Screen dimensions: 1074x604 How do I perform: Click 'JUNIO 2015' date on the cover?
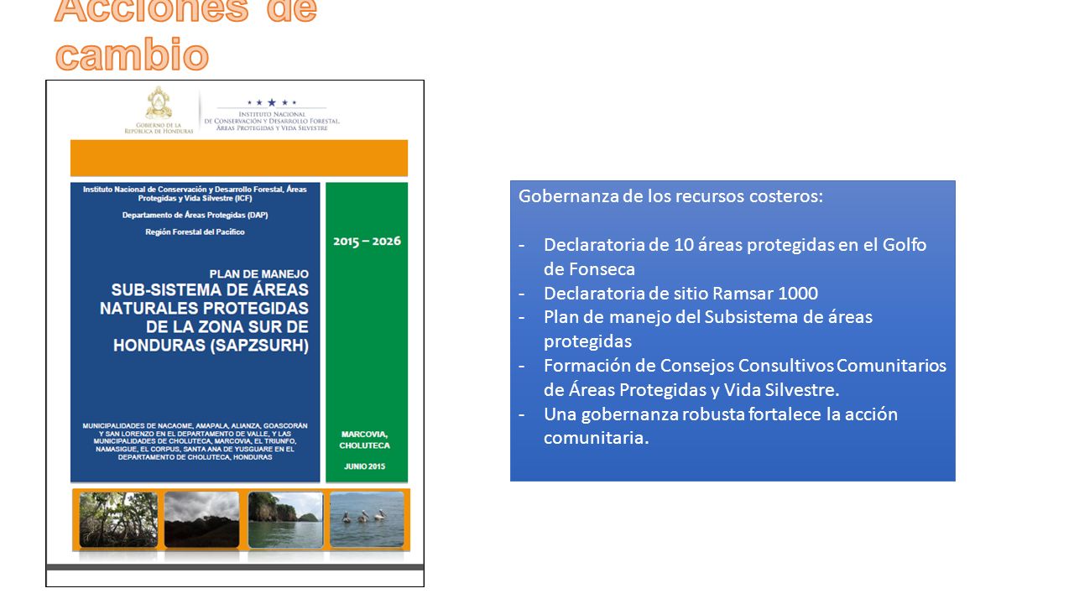pyautogui.click(x=363, y=466)
